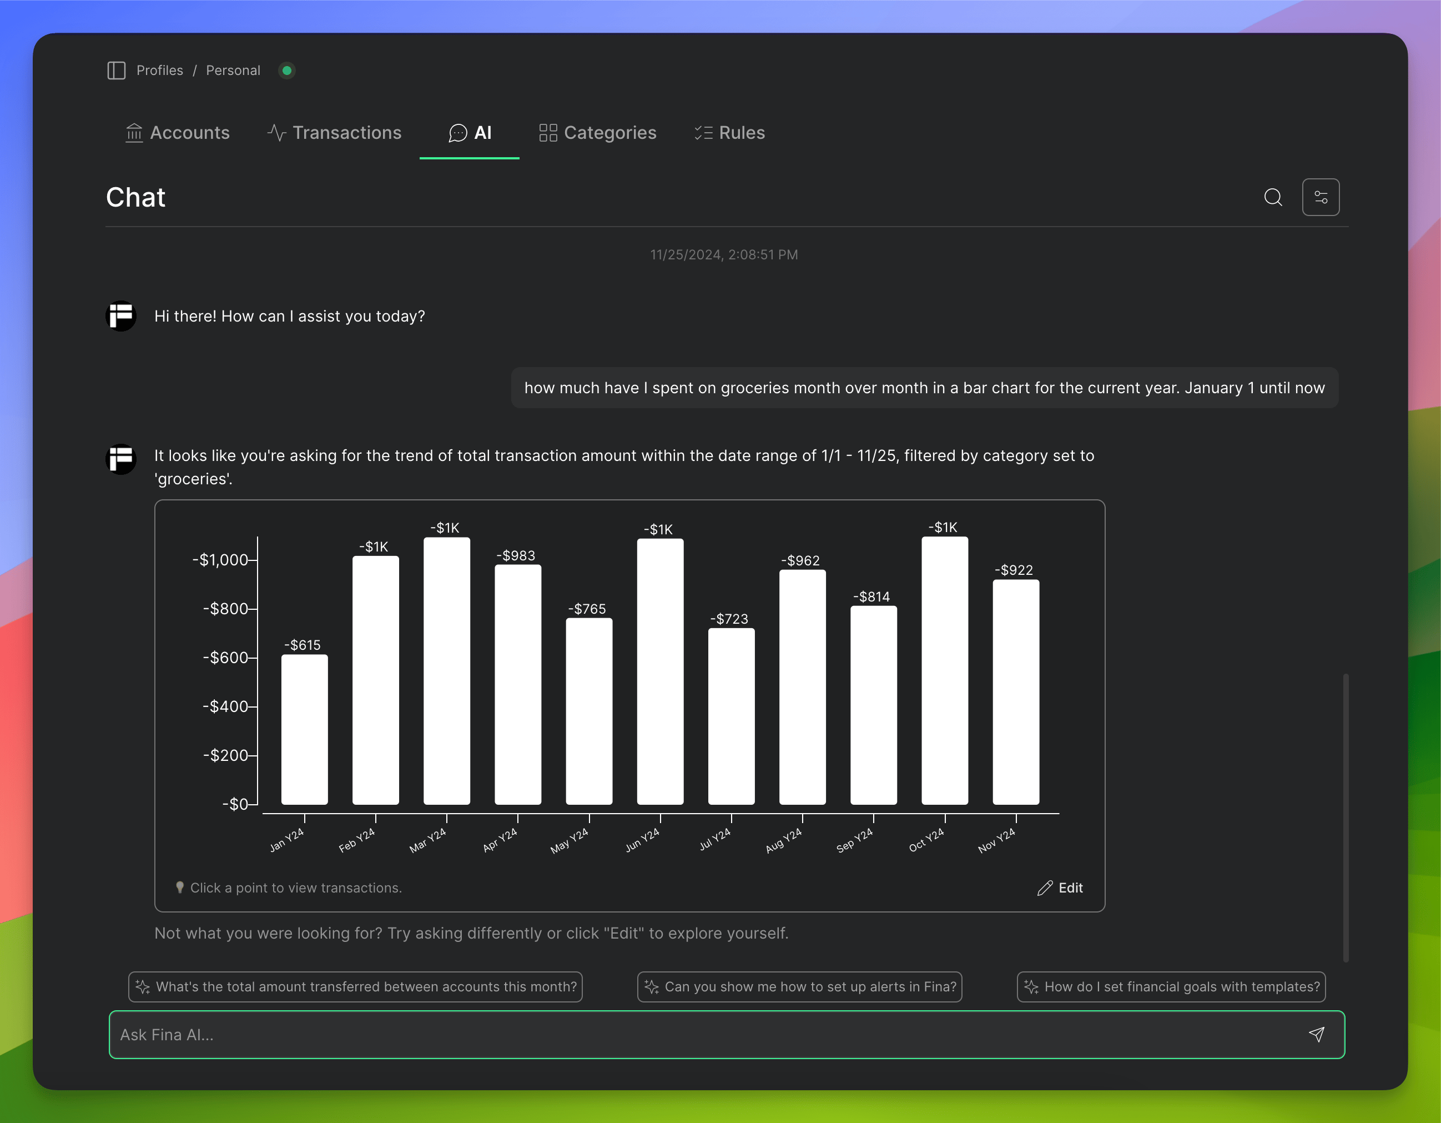Focus the Ask Fina AI input field

click(727, 1035)
